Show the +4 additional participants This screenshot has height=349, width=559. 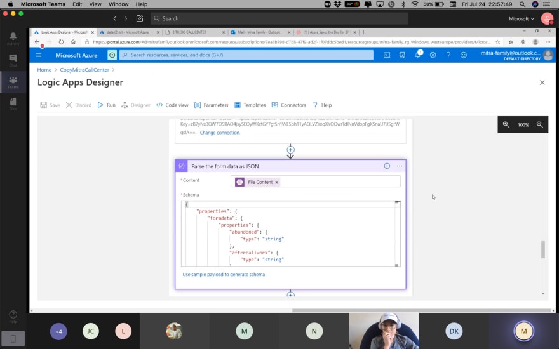[58, 331]
